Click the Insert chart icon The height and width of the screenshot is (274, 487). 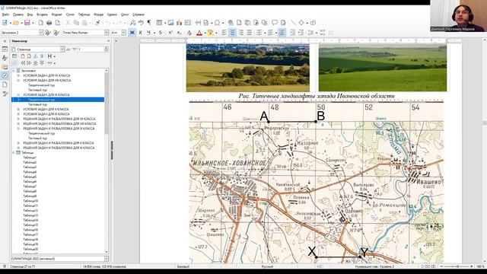click(x=180, y=23)
